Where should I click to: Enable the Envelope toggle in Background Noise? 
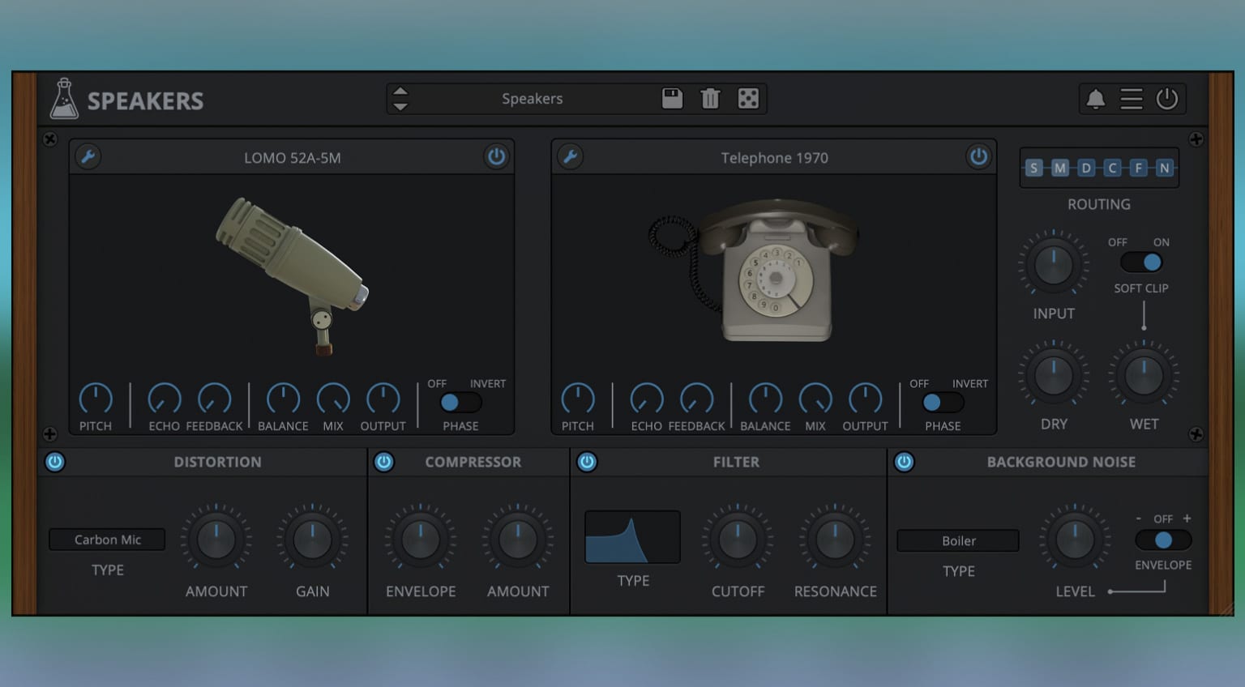[x=1163, y=540]
